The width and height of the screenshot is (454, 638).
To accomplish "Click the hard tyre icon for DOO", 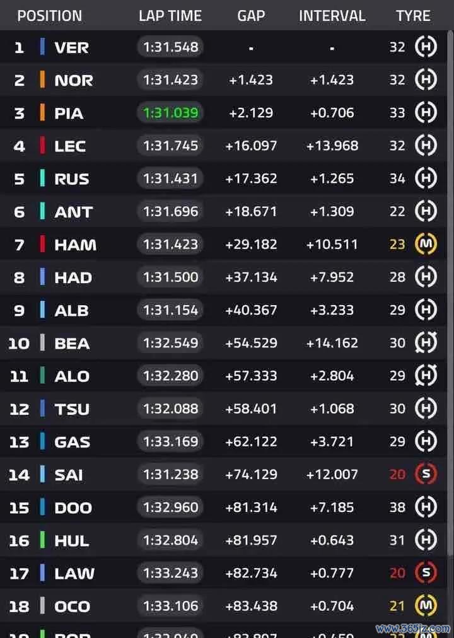I will (426, 507).
